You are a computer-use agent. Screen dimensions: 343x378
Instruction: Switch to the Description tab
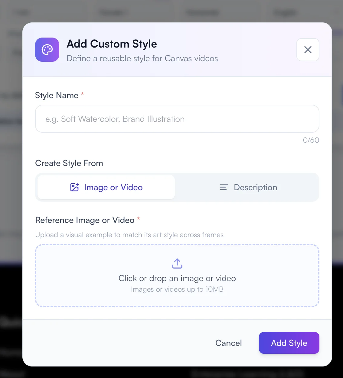click(248, 187)
